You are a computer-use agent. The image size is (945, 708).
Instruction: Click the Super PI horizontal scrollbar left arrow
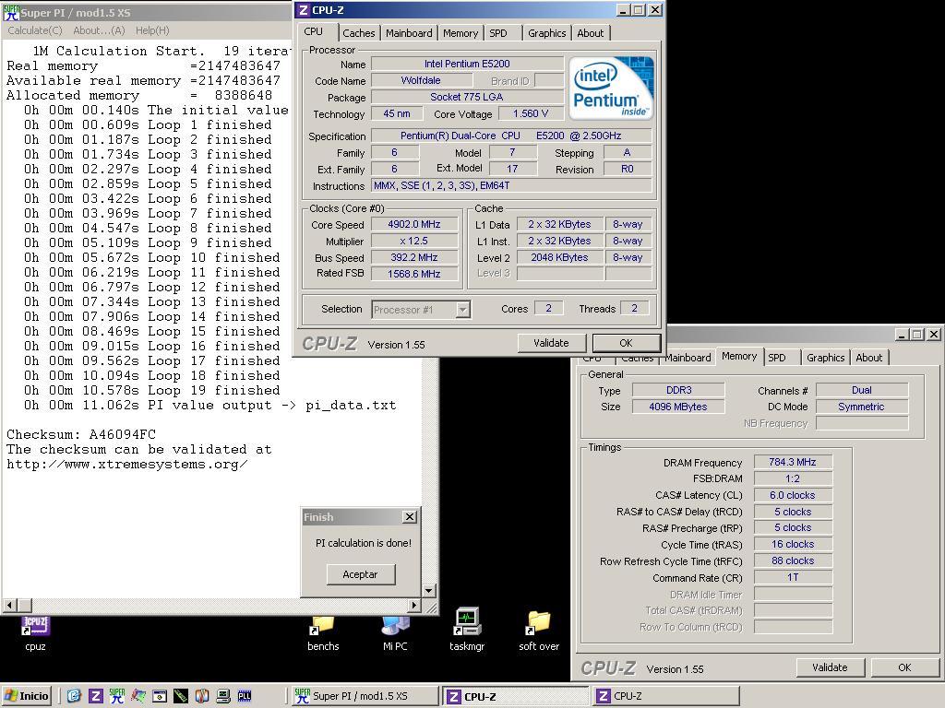pos(9,605)
